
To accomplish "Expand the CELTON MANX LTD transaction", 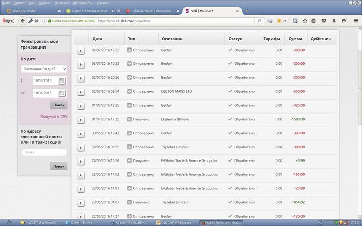I will point(81,92).
